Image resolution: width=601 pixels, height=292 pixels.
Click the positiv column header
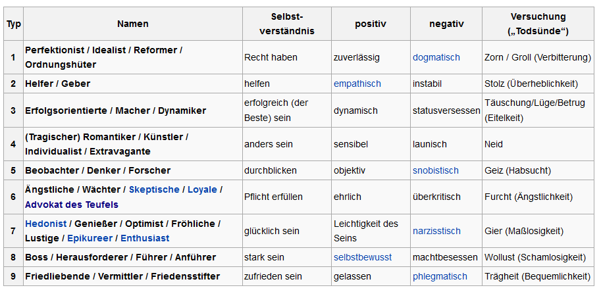pyautogui.click(x=371, y=24)
